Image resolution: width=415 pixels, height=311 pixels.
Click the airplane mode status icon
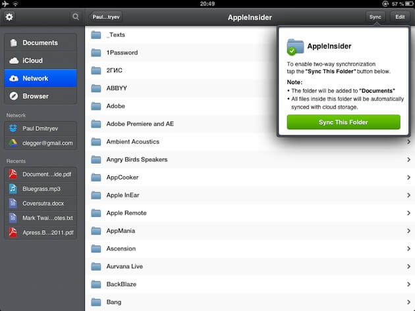[5, 4]
